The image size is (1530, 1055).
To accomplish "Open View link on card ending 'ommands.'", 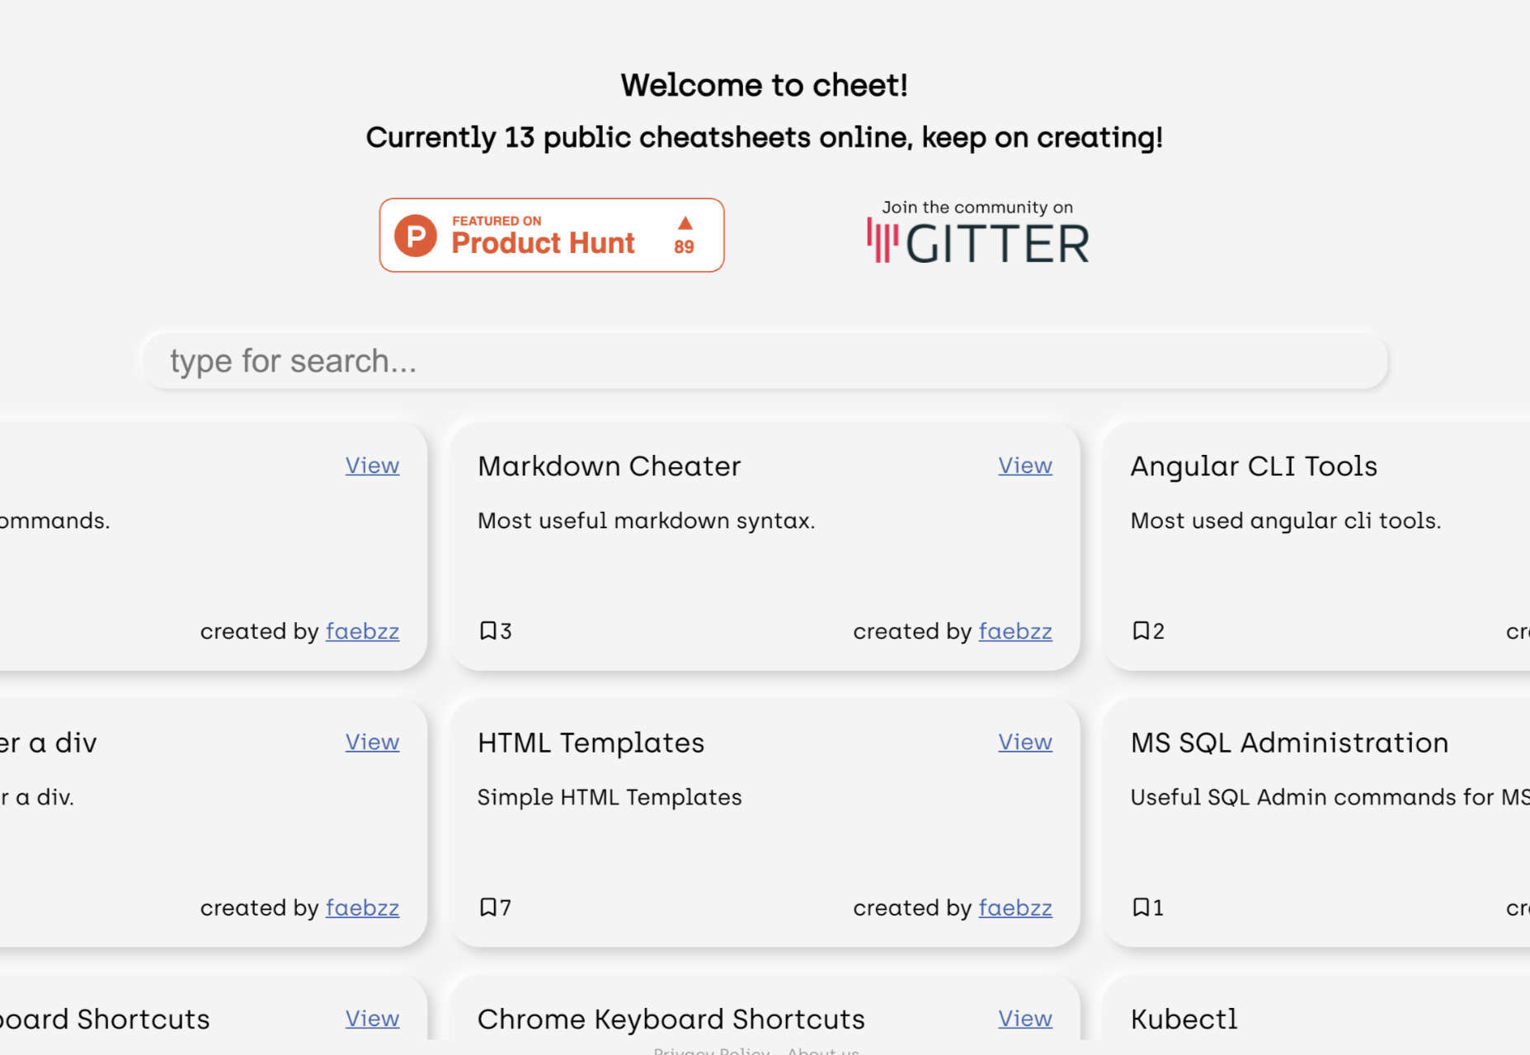I will point(372,466).
